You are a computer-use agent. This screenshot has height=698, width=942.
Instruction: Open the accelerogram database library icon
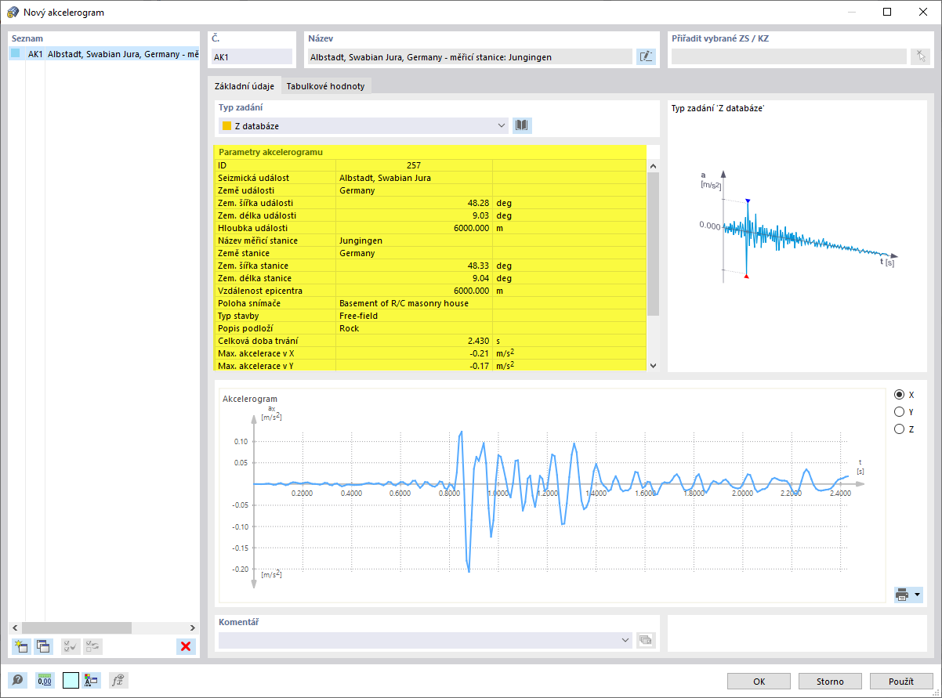click(522, 125)
